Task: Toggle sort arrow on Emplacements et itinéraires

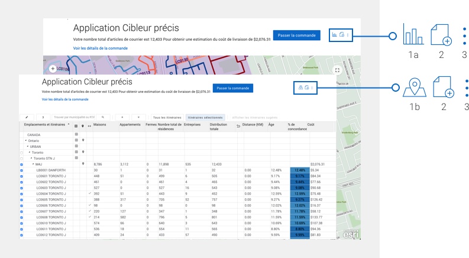Action: tap(69, 124)
